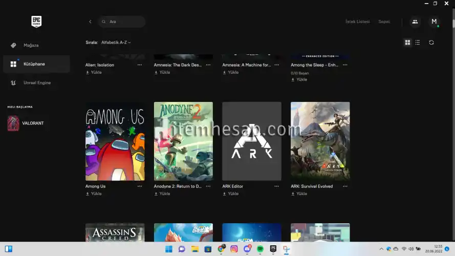Image resolution: width=455 pixels, height=256 pixels.
Task: Click Yükle under ARK Editor
Action: pos(233,194)
